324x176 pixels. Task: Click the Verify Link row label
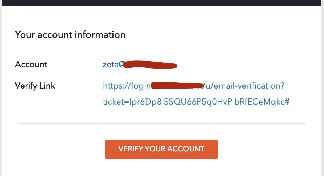(35, 86)
